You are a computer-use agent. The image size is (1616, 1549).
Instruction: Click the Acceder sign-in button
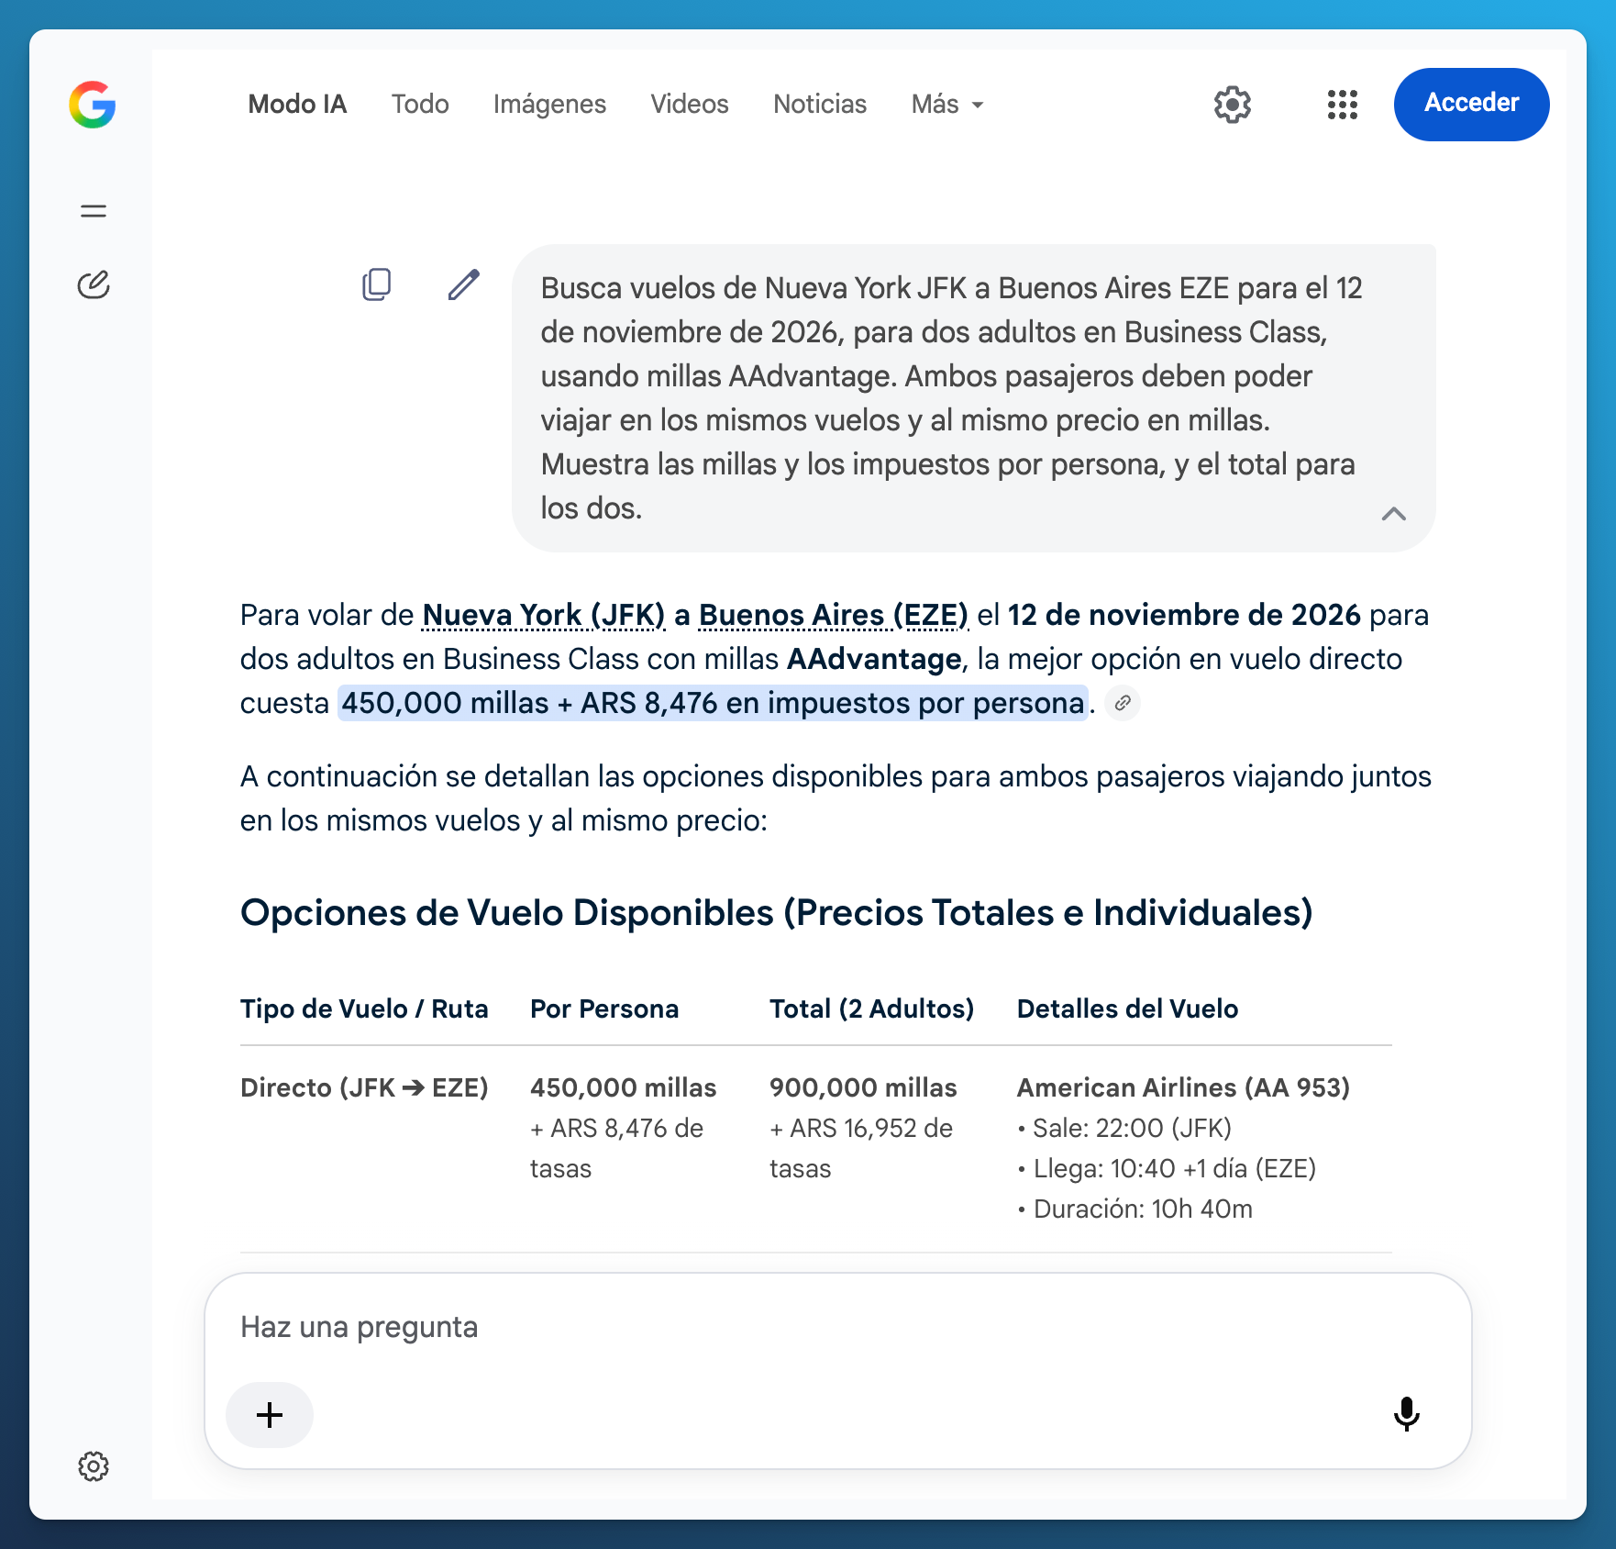[x=1471, y=104]
